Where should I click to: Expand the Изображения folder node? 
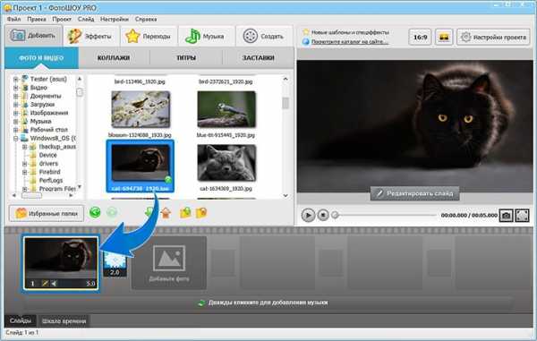pos(16,113)
